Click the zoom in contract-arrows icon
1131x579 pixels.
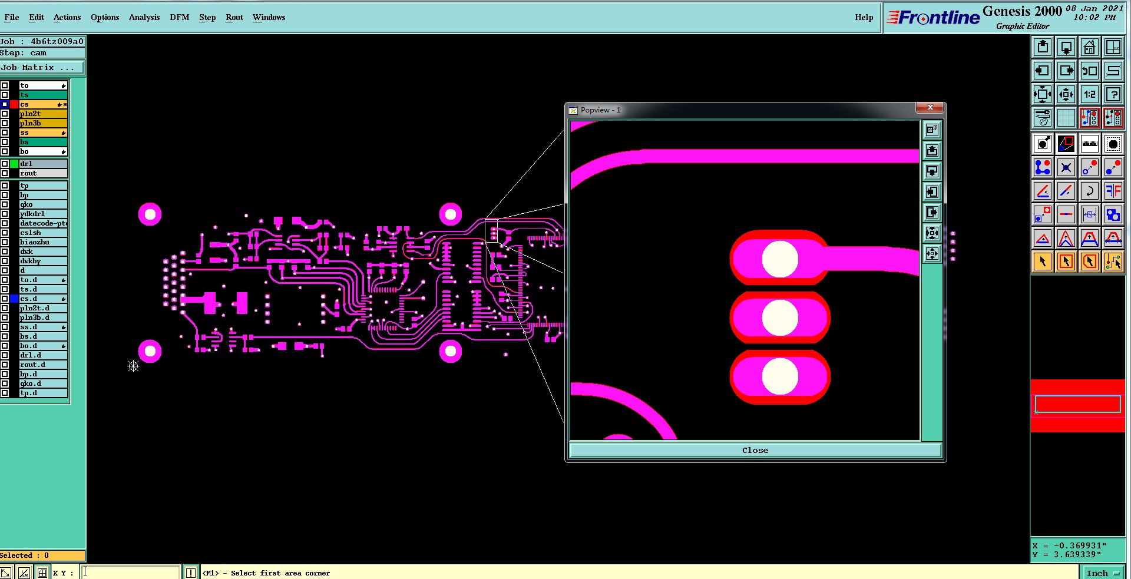1066,94
